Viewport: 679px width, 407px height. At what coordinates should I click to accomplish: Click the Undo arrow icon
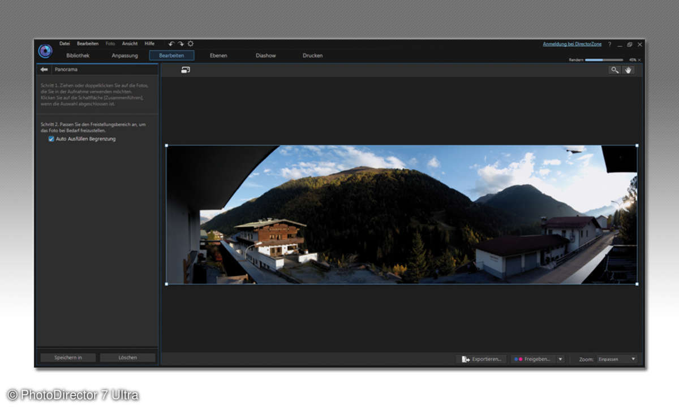pos(171,44)
